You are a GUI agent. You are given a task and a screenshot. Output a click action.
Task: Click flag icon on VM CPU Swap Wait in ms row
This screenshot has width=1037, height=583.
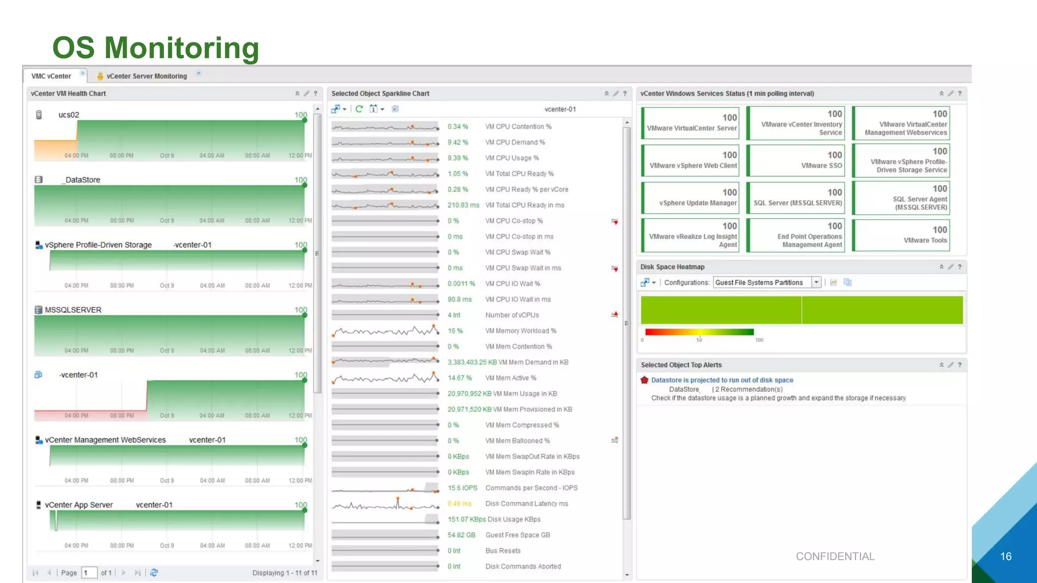coord(615,269)
